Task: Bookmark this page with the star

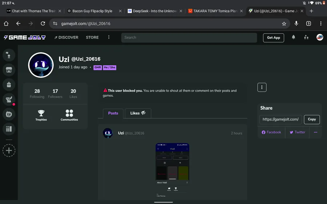Action: (x=284, y=24)
